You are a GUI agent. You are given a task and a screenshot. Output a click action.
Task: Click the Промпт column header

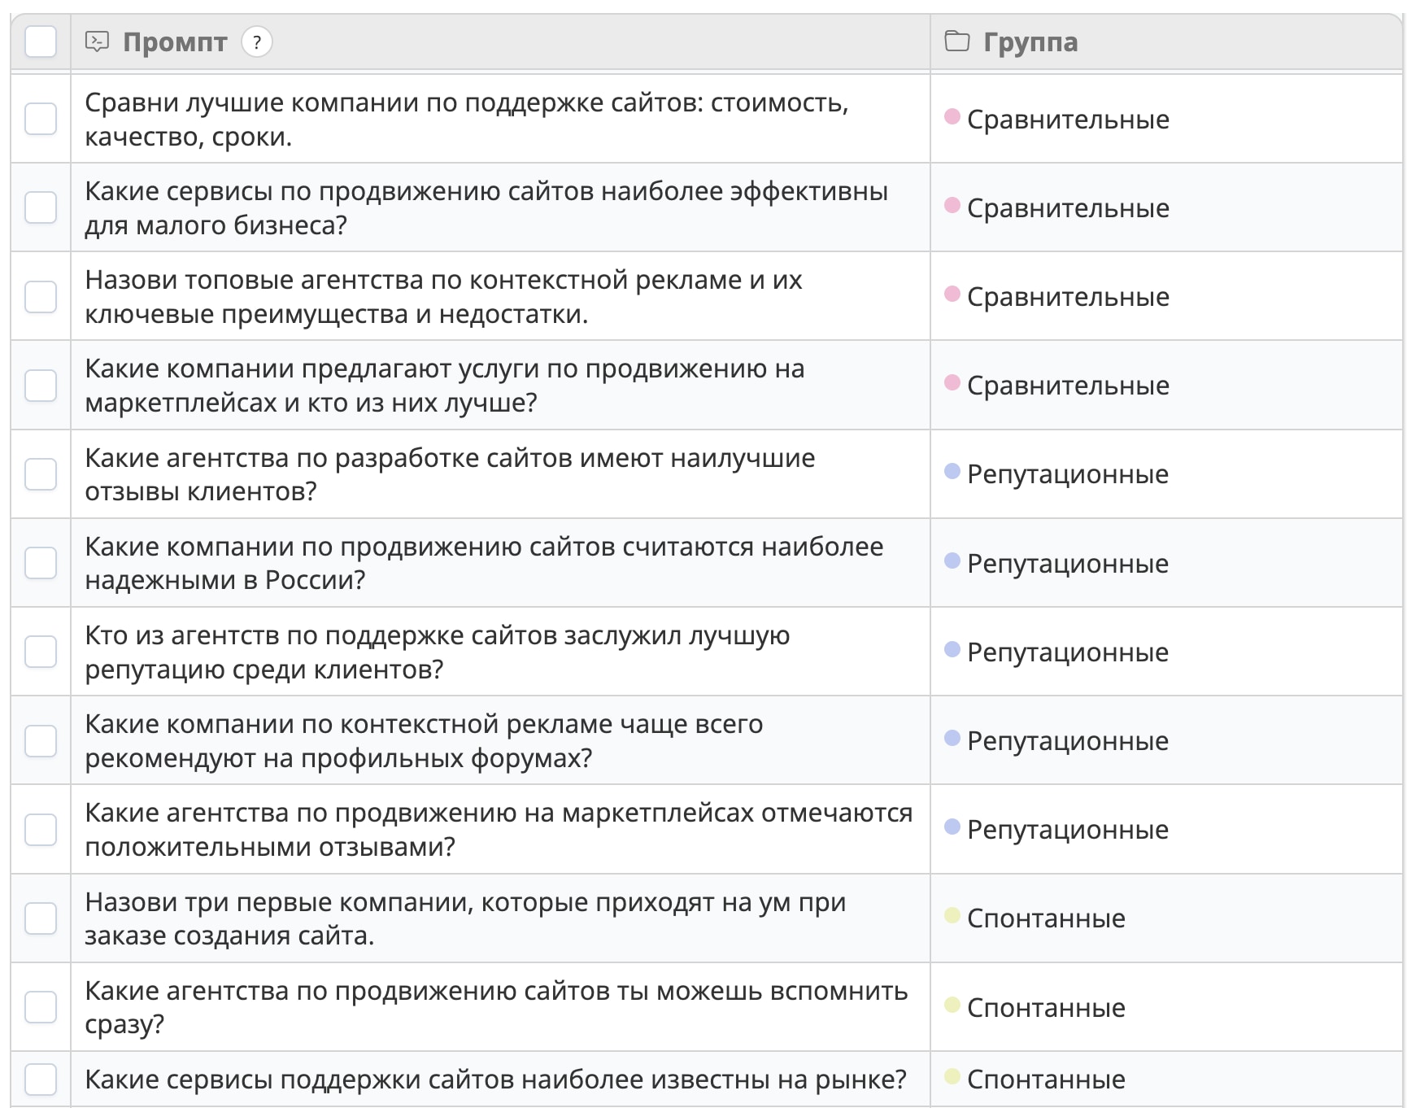click(175, 41)
